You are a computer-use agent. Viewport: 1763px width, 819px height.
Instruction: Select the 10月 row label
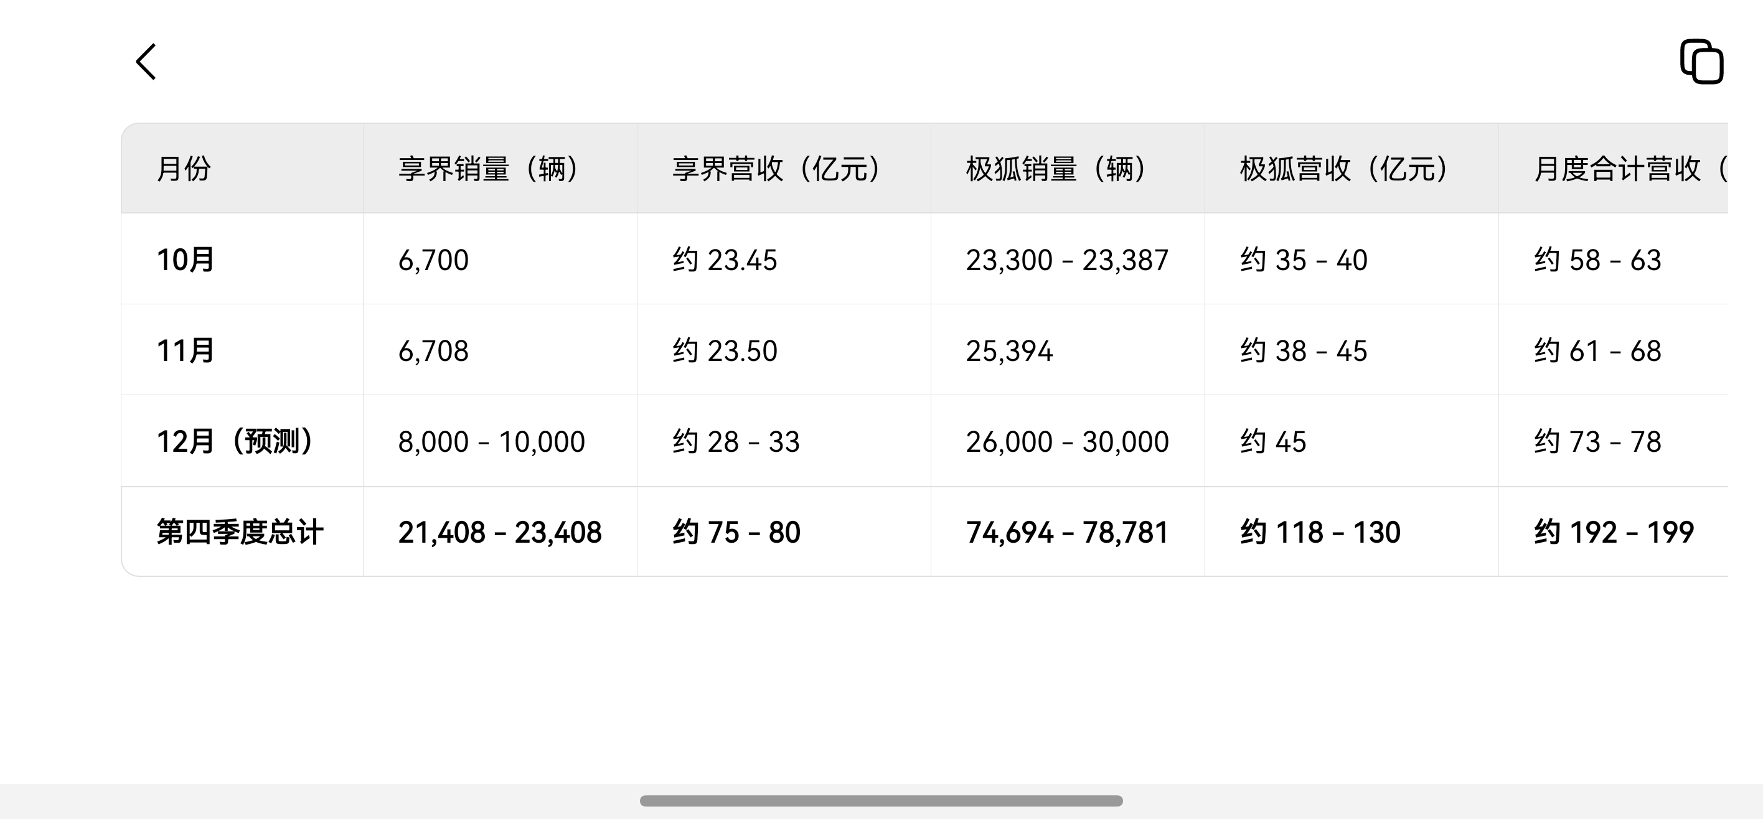coord(186,260)
